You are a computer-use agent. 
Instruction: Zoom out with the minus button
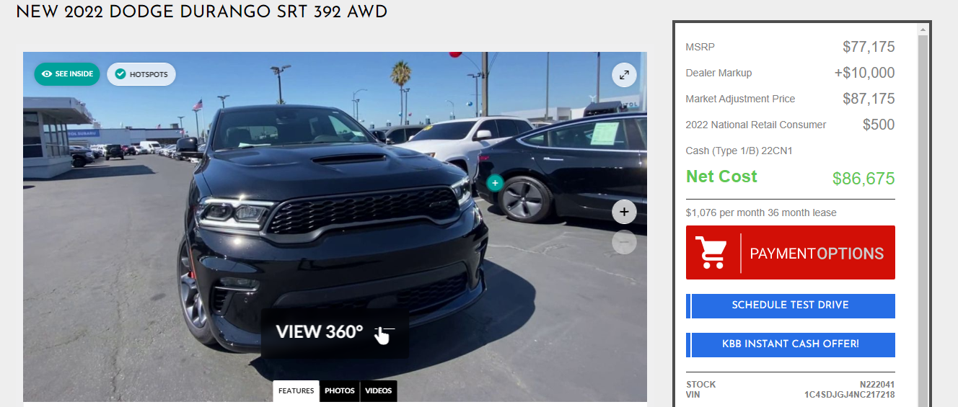(624, 242)
